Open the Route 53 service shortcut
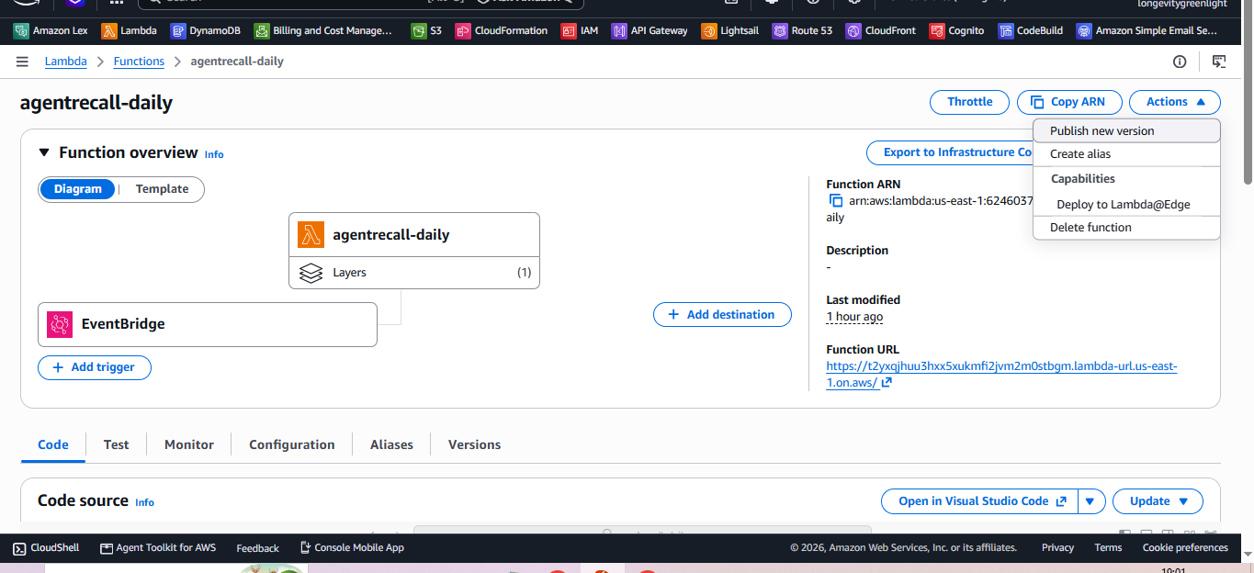The width and height of the screenshot is (1254, 573). coord(802,30)
